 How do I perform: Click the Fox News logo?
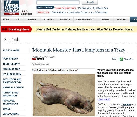coord(12,8)
